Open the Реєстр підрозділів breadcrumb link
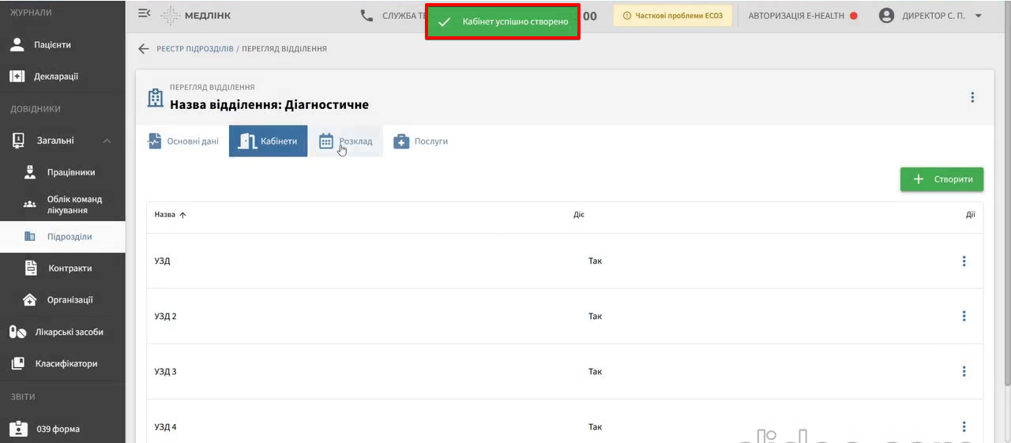Screen dimensions: 1011x443 [x=195, y=49]
